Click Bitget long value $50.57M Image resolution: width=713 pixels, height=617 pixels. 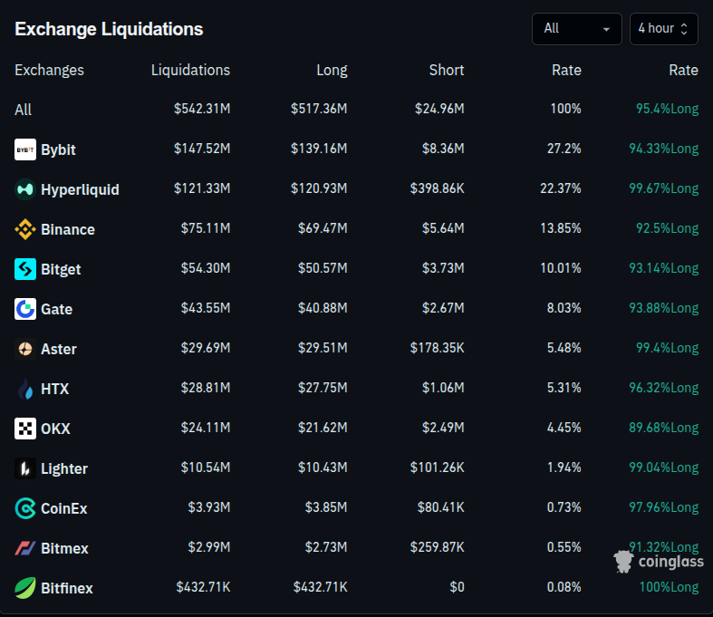(x=323, y=268)
